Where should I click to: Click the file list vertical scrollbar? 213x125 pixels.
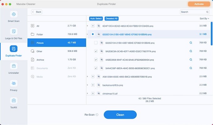(x=211, y=34)
